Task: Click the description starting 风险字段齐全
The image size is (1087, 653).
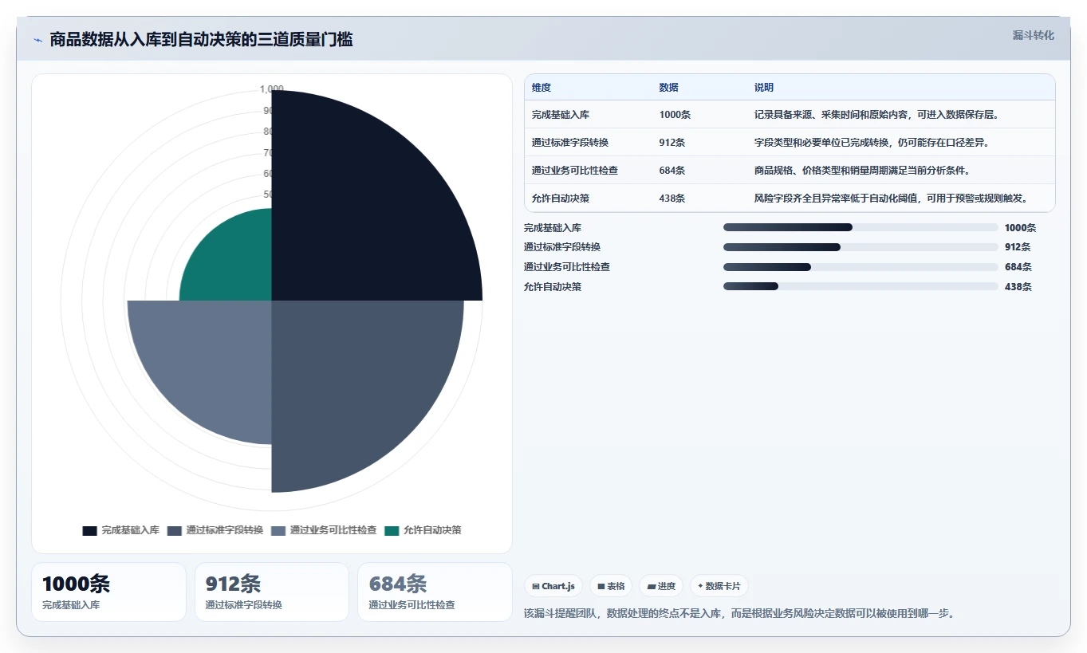Action: [894, 199]
